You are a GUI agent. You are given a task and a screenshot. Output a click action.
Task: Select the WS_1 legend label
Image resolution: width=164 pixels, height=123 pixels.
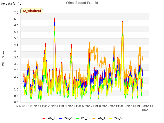(x=51, y=118)
